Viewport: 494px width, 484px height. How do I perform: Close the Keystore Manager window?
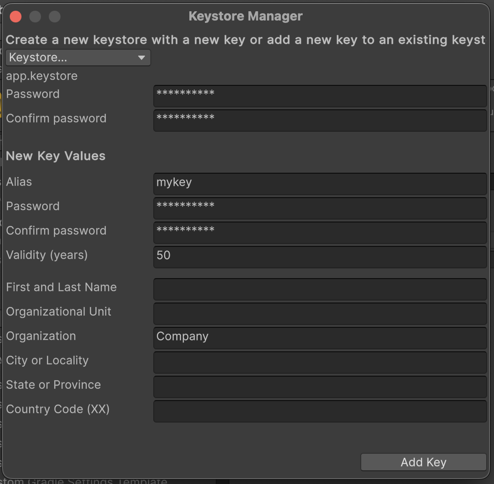[16, 17]
